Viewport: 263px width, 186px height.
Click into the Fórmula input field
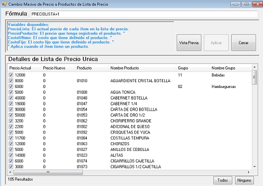[144, 14]
